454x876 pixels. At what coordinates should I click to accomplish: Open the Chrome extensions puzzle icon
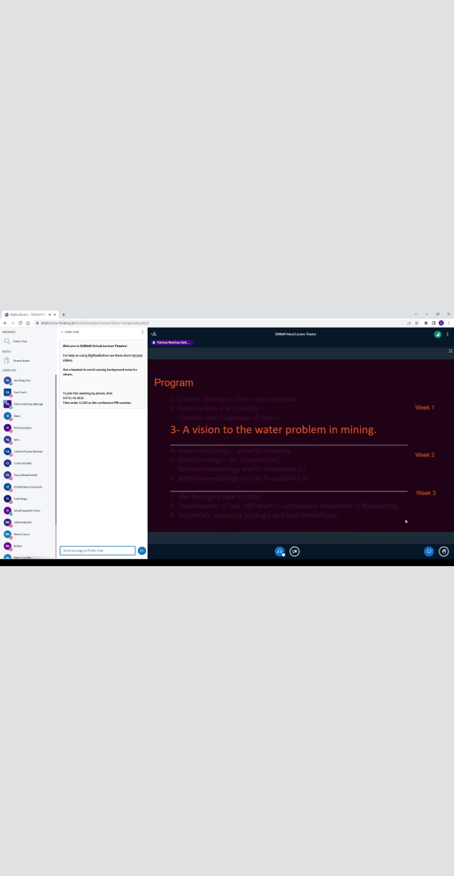[x=426, y=323]
